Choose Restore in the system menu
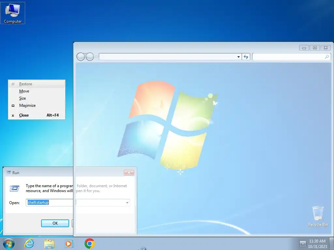 37,84
